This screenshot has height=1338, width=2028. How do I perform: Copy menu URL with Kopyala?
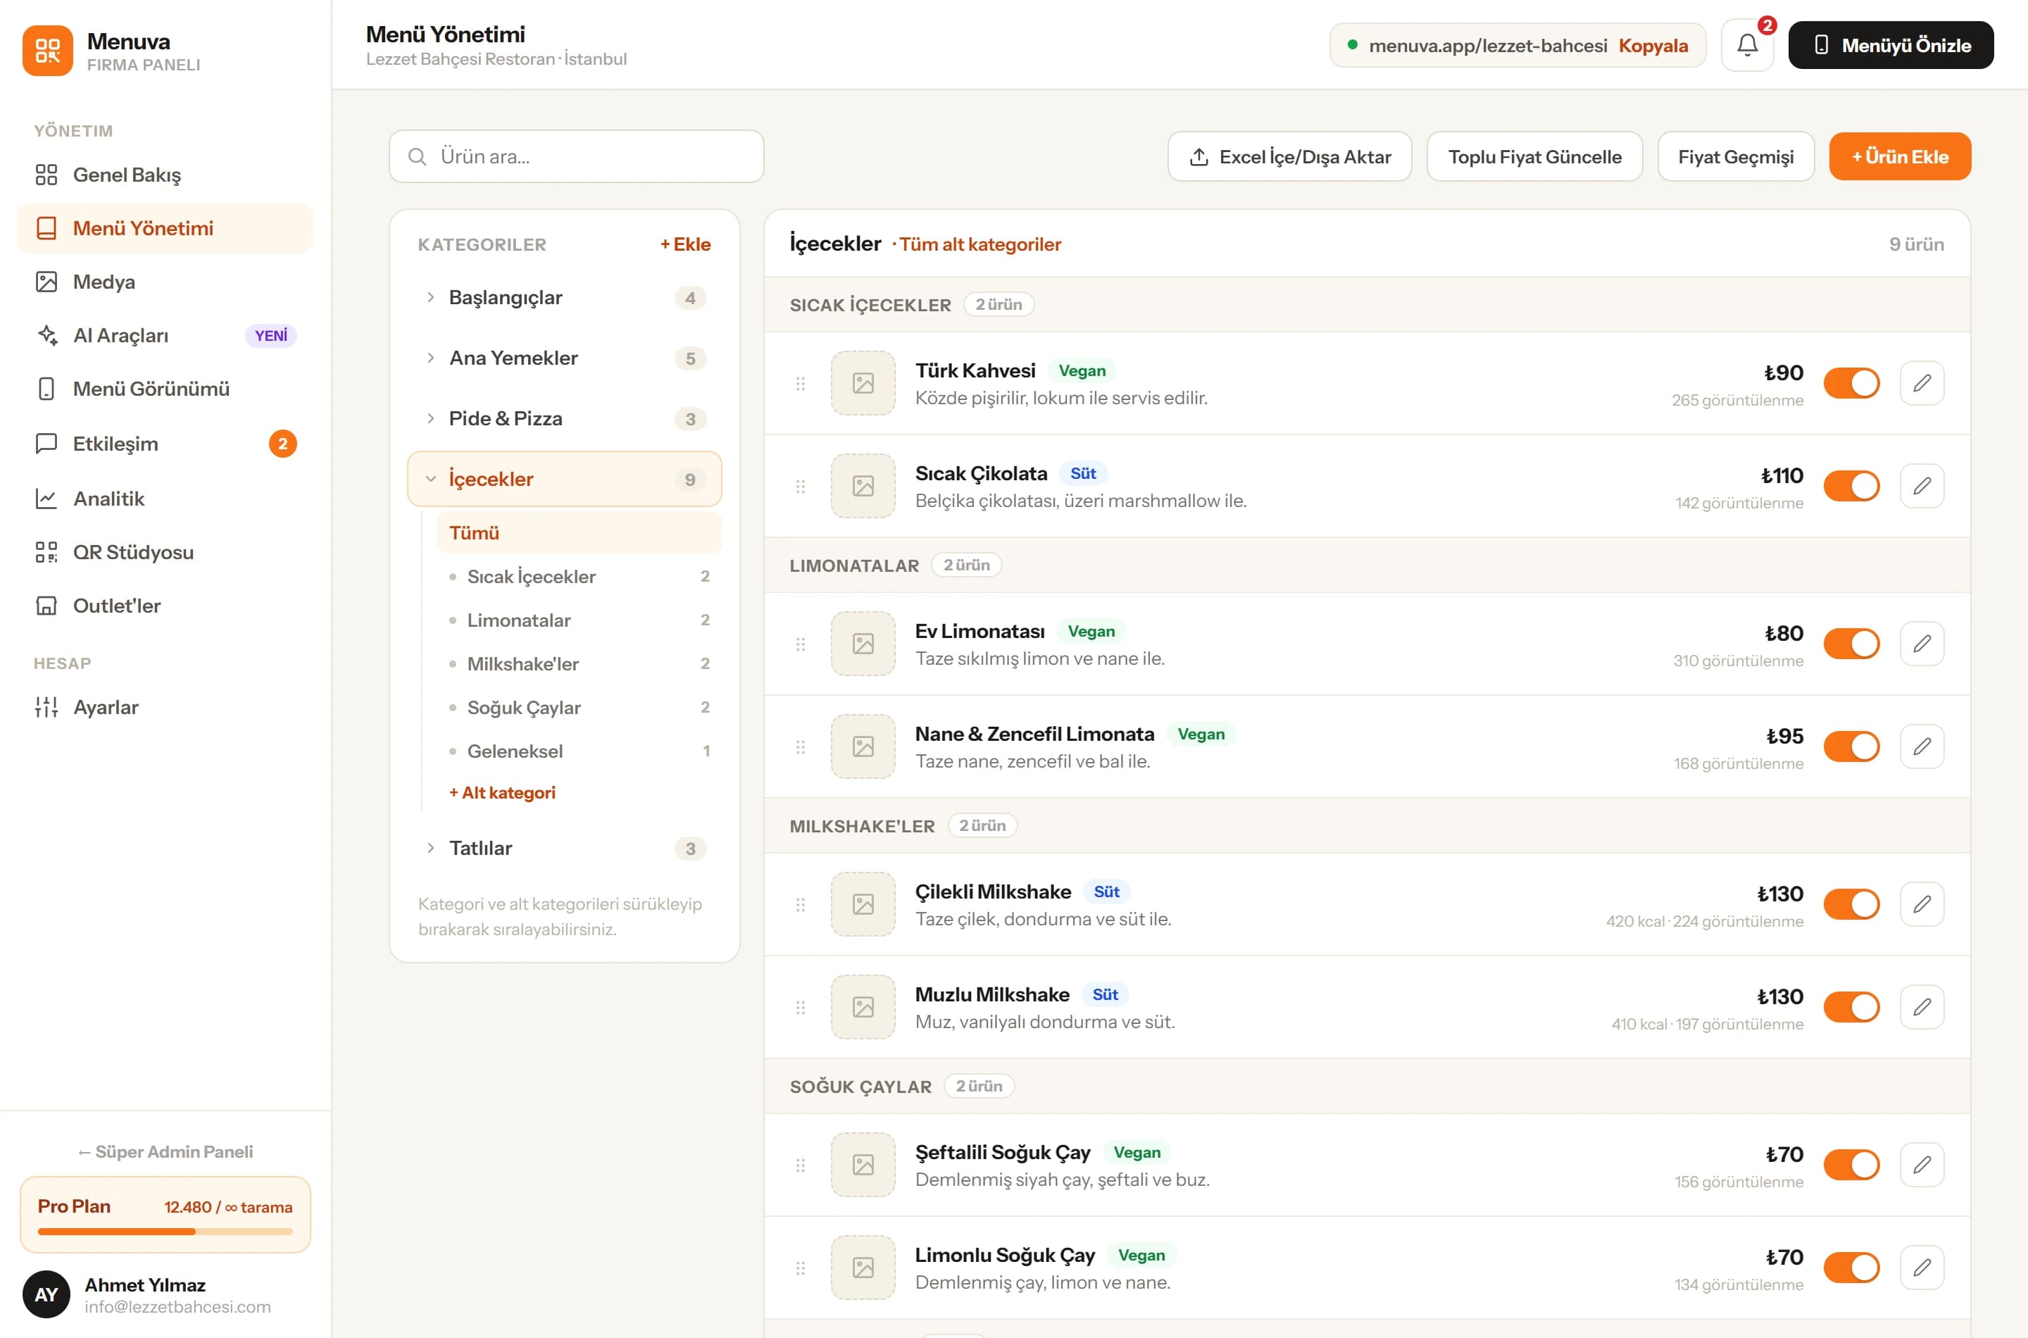click(x=1653, y=45)
